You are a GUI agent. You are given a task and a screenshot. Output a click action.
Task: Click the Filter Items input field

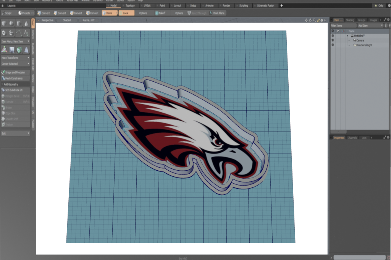click(343, 26)
